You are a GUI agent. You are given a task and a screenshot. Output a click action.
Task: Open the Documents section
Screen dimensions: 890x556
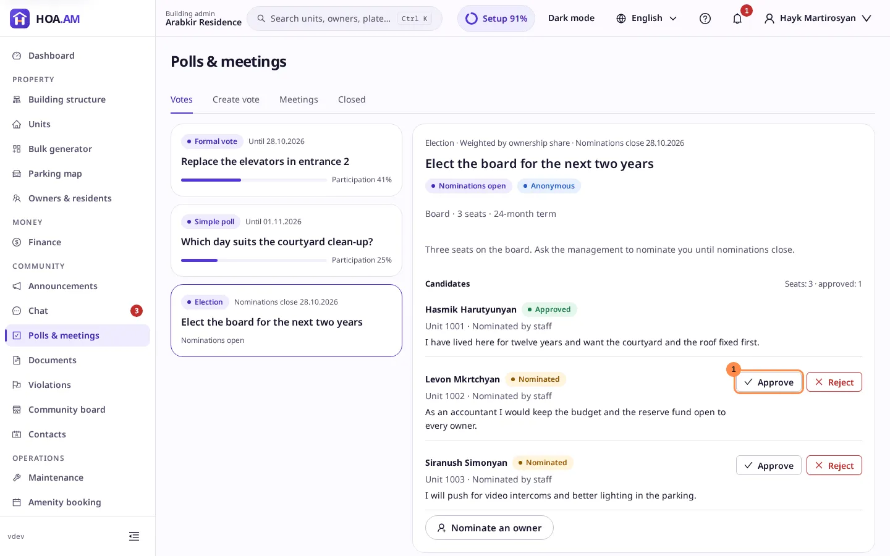pyautogui.click(x=77, y=360)
